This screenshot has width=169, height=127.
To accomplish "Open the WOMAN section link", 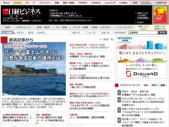I will coord(96,3).
